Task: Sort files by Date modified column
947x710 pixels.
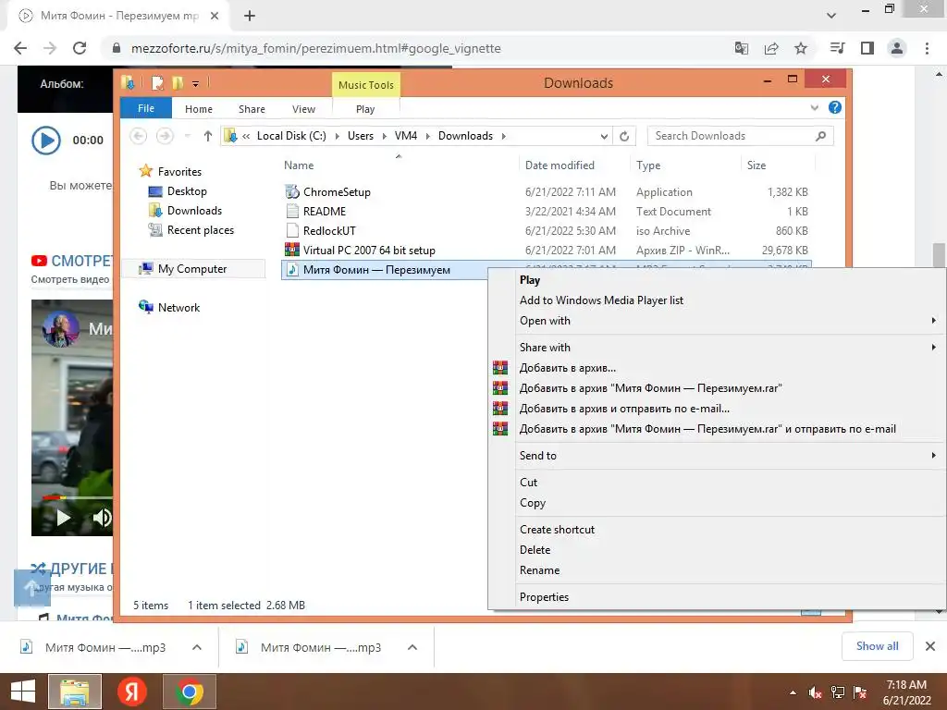Action: (560, 165)
